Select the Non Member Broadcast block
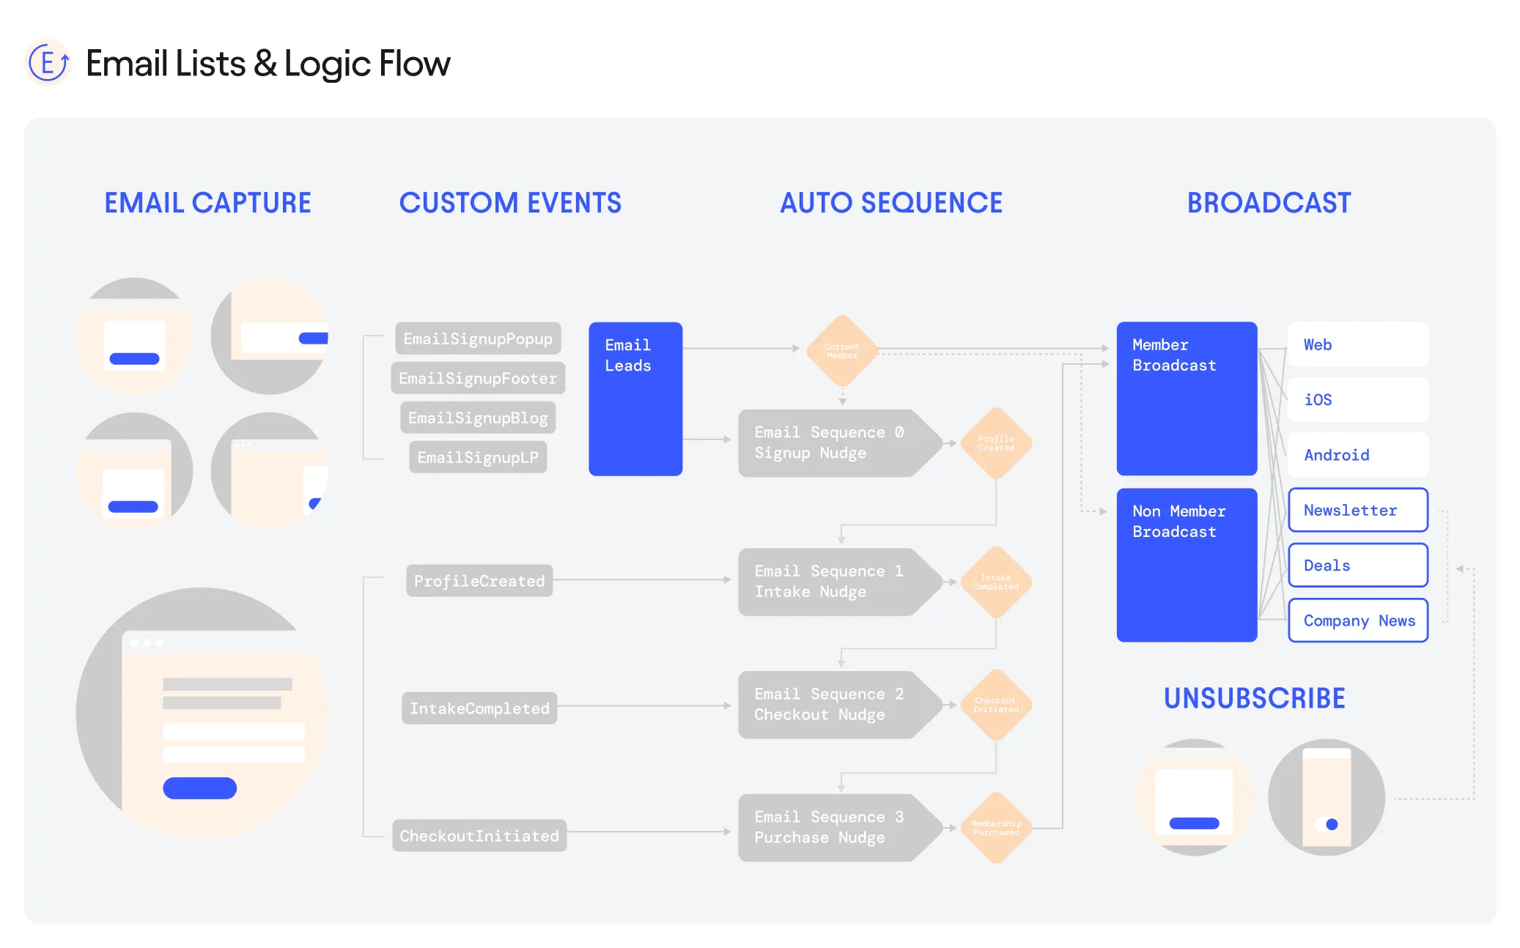Viewport: 1520px width, 948px height. (1187, 565)
